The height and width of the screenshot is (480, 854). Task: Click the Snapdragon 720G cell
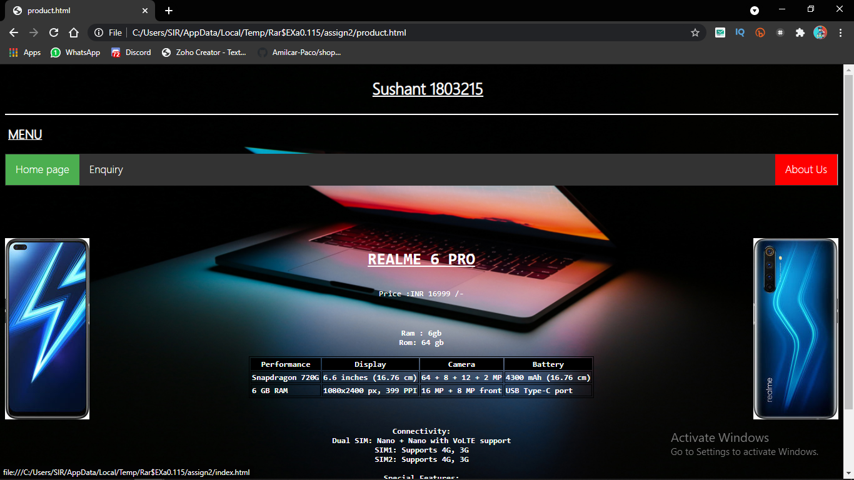286,377
